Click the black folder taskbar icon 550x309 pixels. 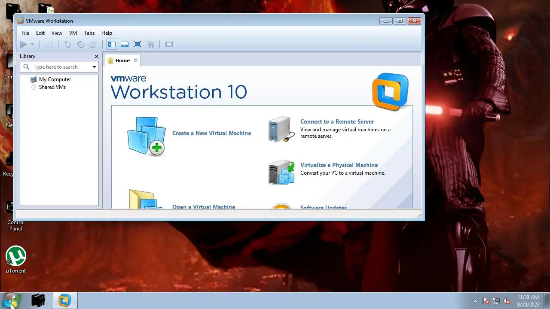point(38,300)
